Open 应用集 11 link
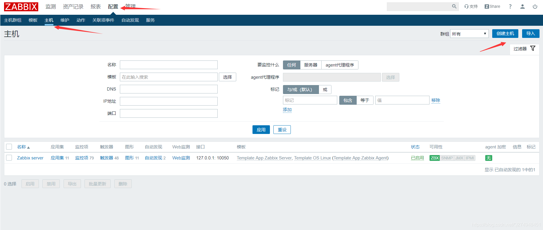The width and height of the screenshot is (543, 230). coord(57,158)
